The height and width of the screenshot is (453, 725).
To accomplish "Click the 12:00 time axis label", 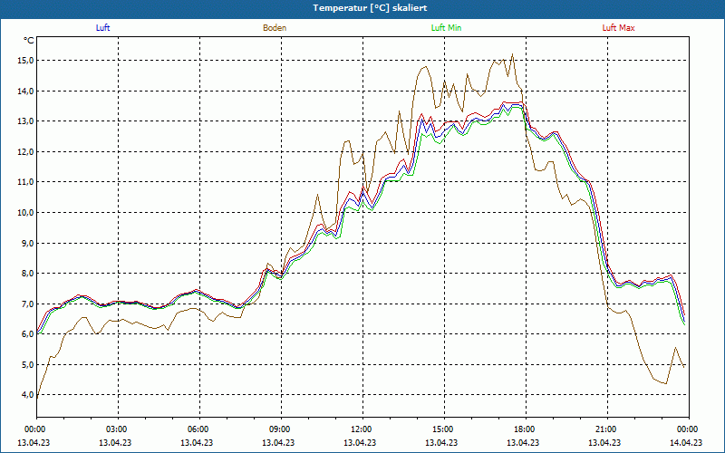I will click(x=360, y=429).
